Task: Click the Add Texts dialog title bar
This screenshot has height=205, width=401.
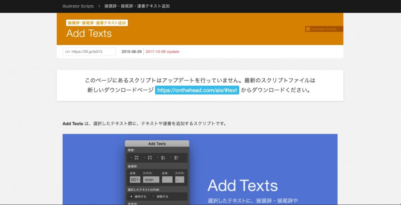Action: pyautogui.click(x=157, y=144)
